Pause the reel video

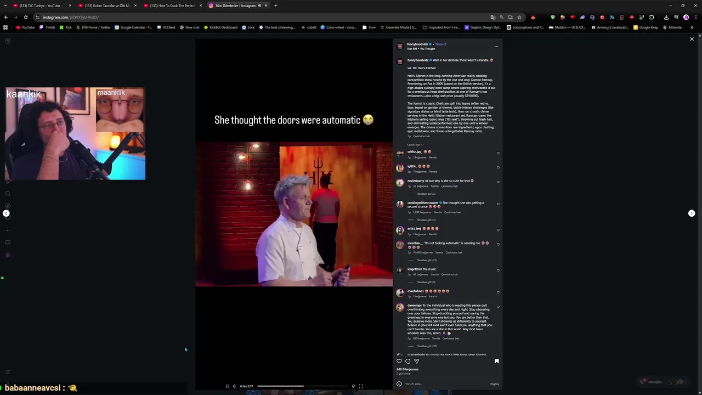[227, 386]
